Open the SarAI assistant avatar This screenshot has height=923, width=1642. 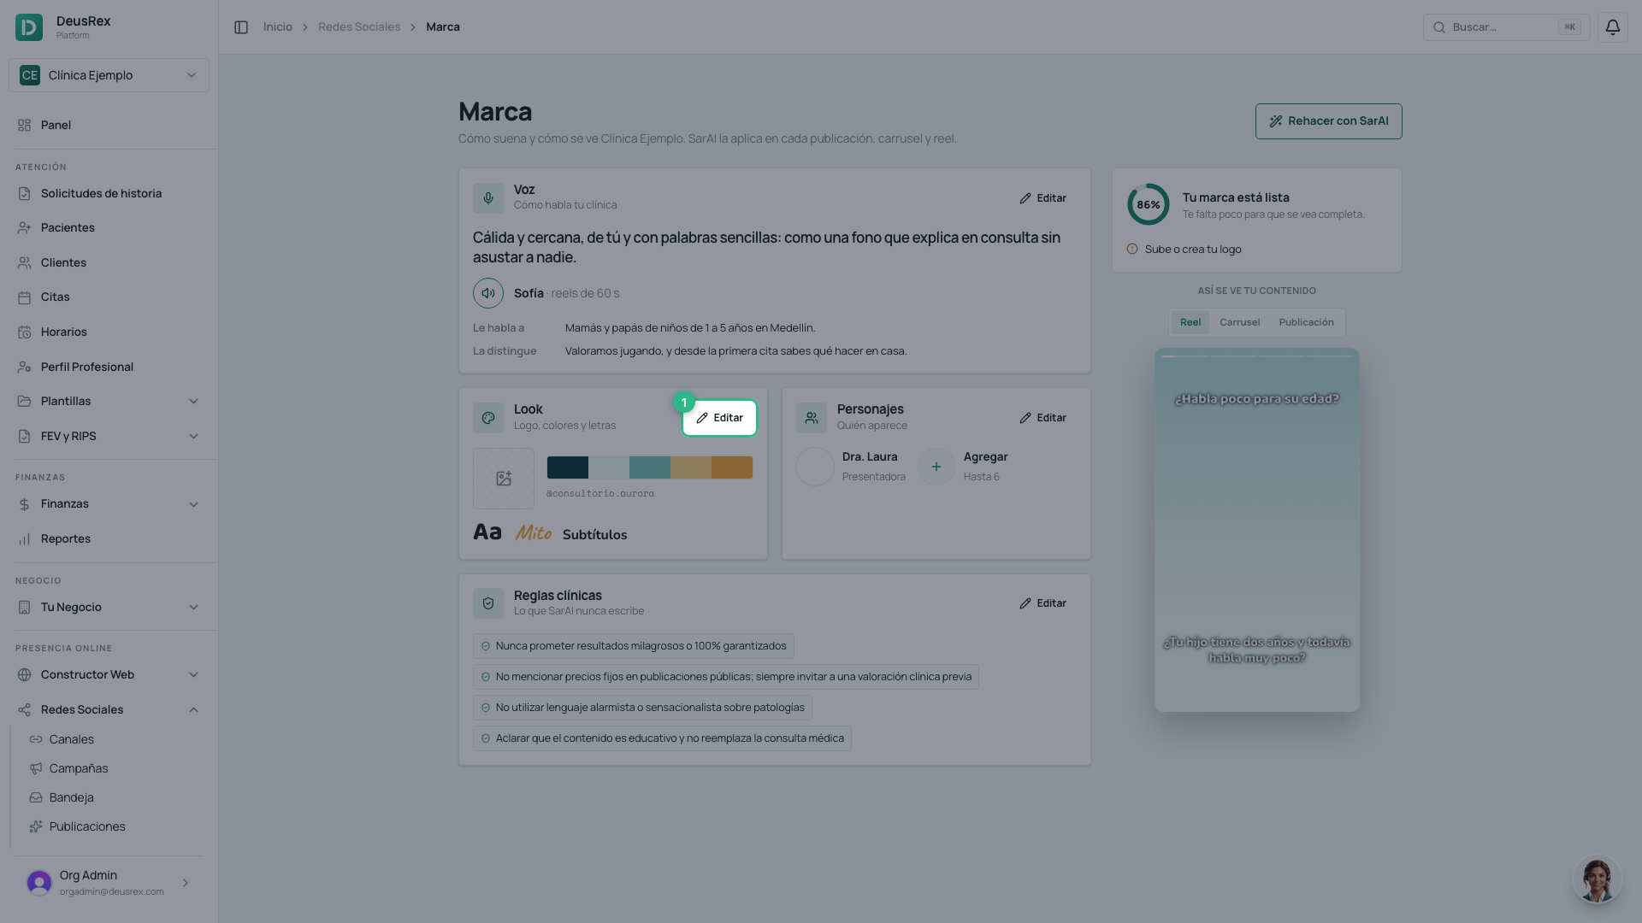click(x=1597, y=879)
